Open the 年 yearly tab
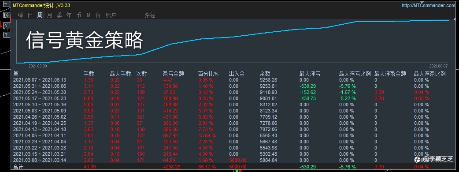 69,15
